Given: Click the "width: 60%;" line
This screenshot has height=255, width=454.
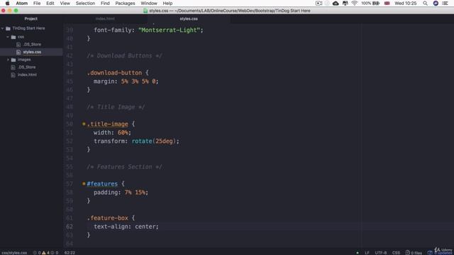Looking at the screenshot, I should tap(112, 132).
